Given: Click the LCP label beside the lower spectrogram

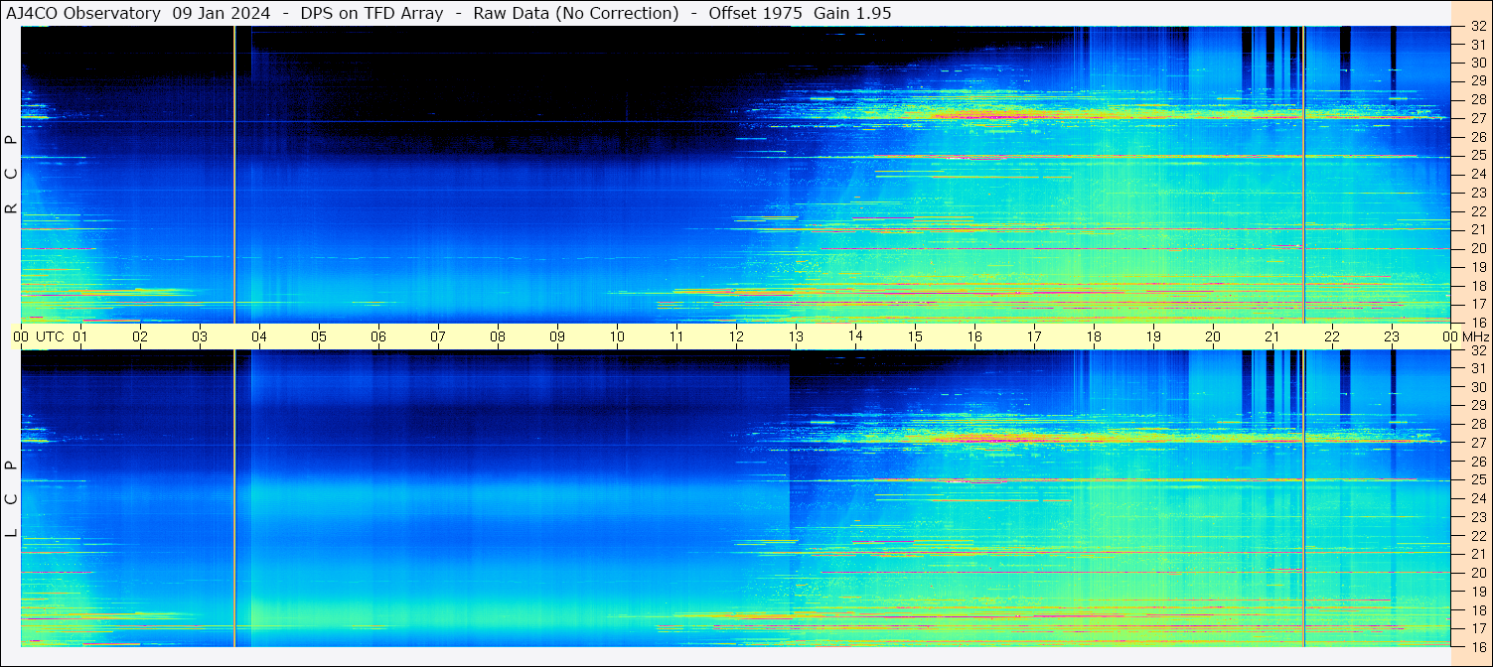Looking at the screenshot, I should (11, 498).
